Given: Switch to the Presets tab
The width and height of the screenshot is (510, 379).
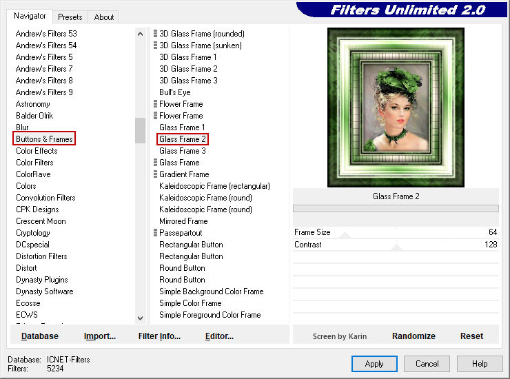Looking at the screenshot, I should coord(70,17).
